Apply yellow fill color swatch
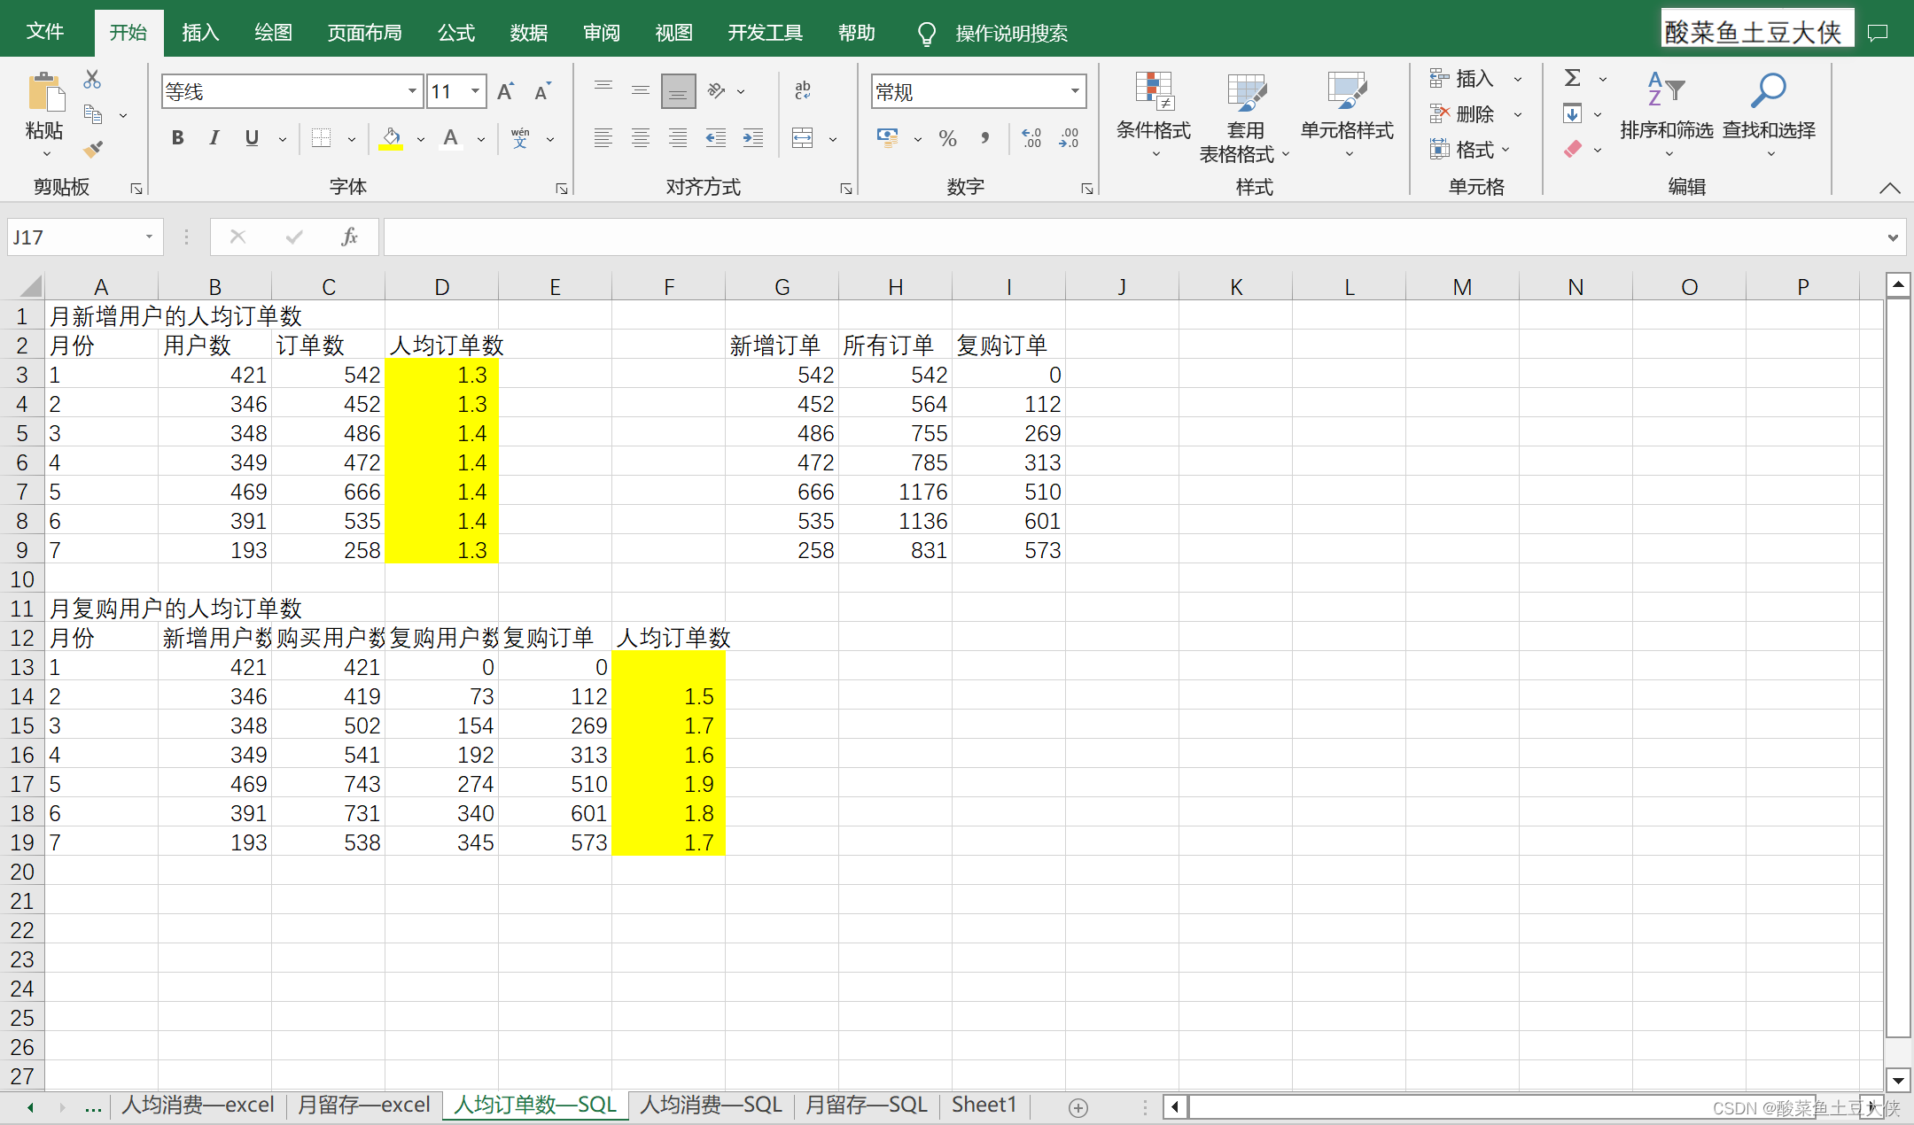Viewport: 1914px width, 1125px height. pyautogui.click(x=391, y=138)
